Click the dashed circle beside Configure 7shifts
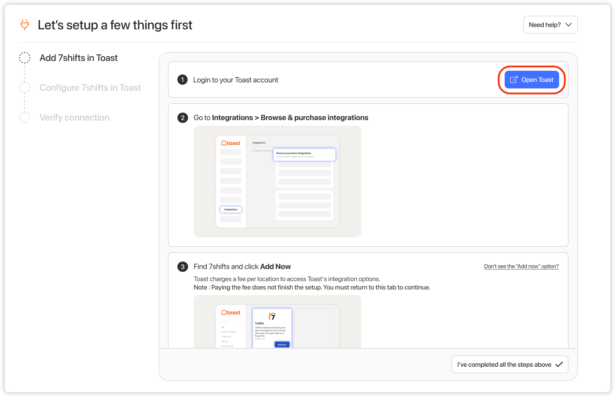Viewport: 615px width, 397px height. tap(25, 88)
